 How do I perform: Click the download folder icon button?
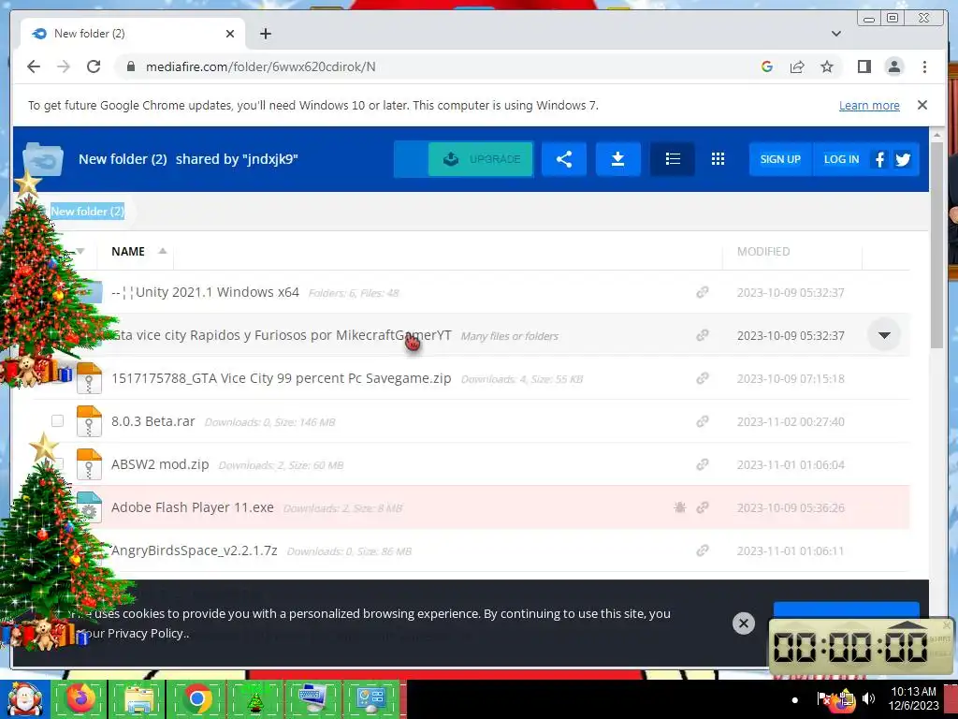click(x=617, y=159)
